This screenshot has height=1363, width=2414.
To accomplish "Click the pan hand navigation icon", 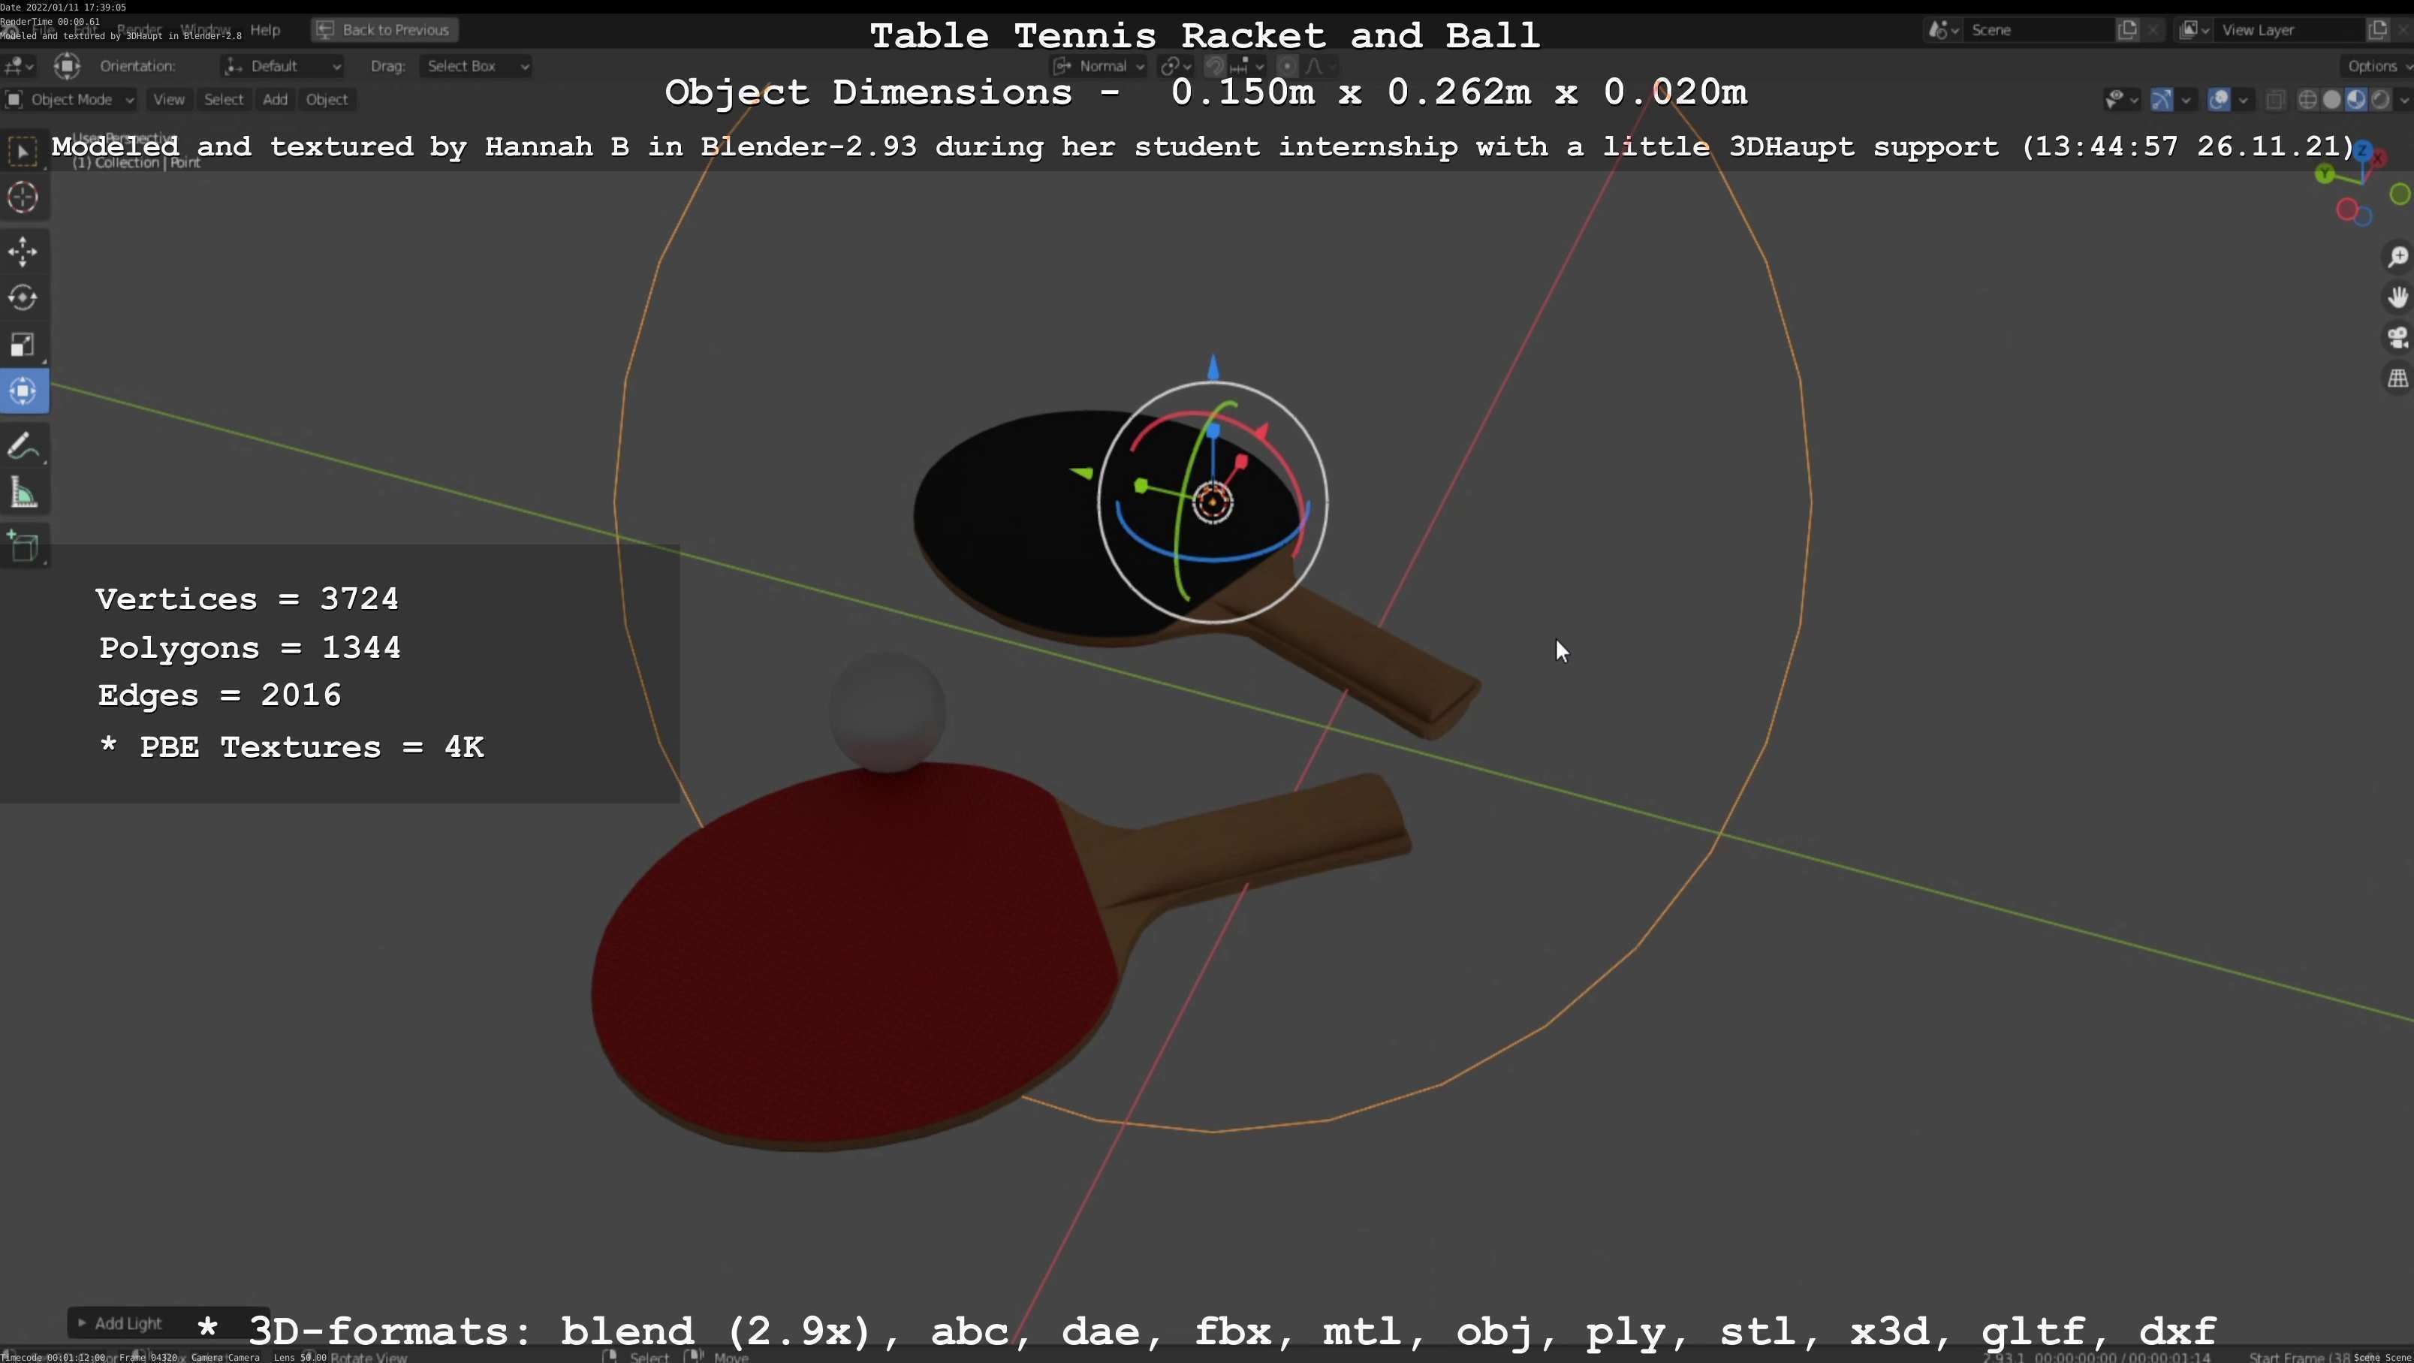I will click(x=2397, y=298).
